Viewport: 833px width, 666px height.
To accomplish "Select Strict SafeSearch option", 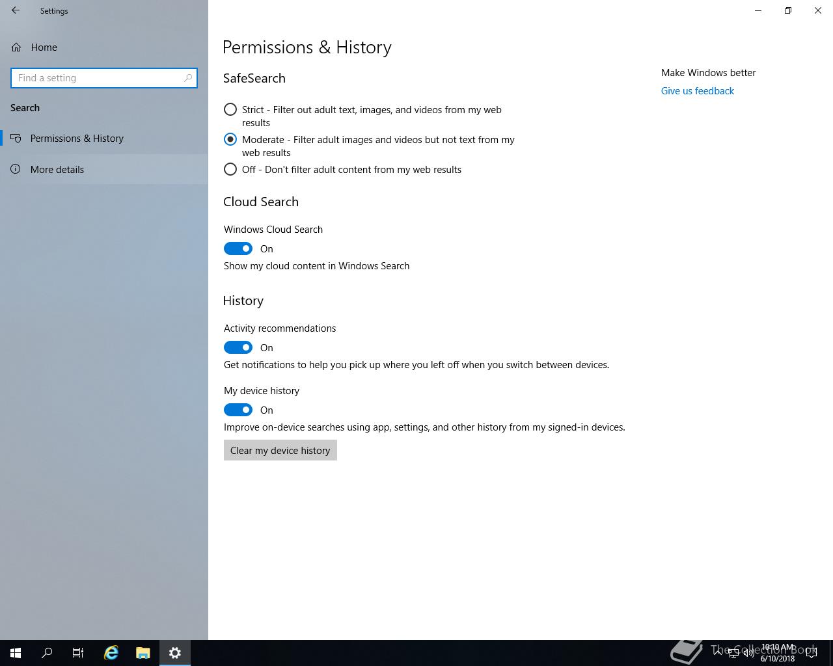I will [230, 109].
